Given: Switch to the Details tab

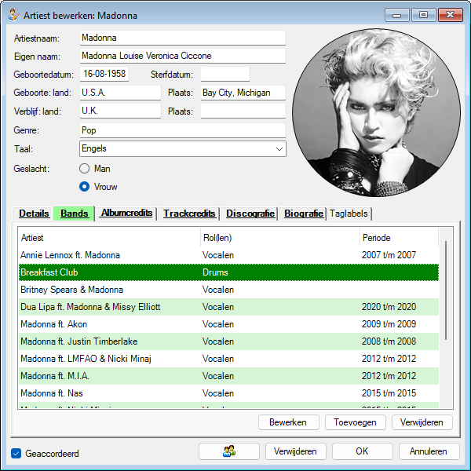Looking at the screenshot, I should [34, 214].
